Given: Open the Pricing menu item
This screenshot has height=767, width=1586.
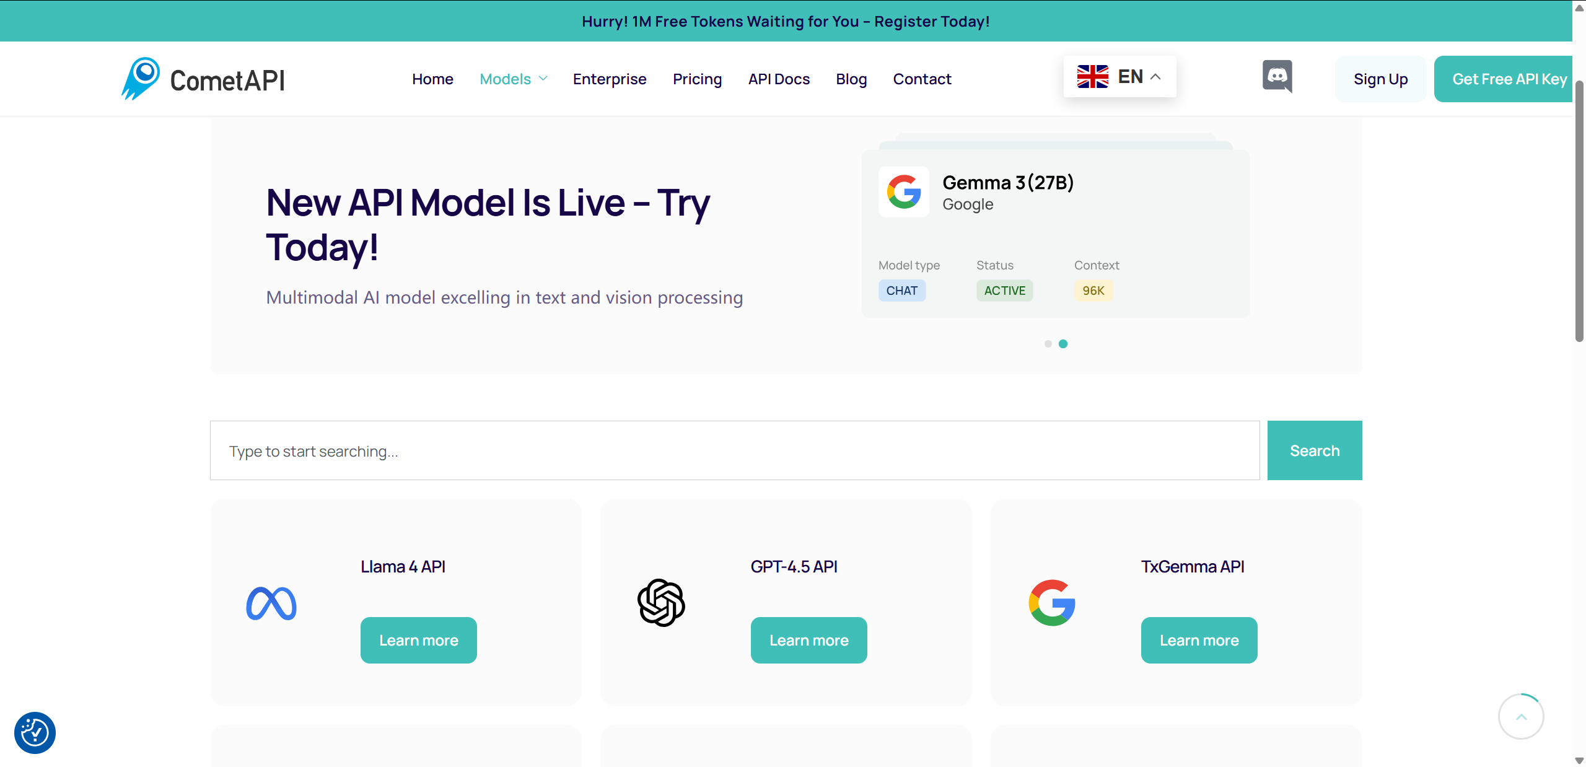Looking at the screenshot, I should click(698, 79).
